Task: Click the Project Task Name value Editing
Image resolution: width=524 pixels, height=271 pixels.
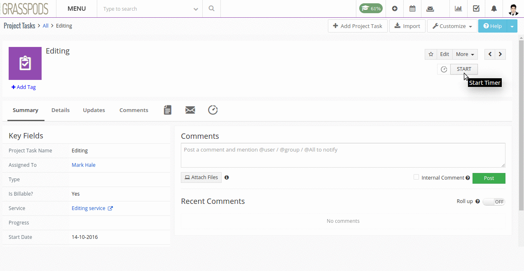Action: click(x=80, y=151)
